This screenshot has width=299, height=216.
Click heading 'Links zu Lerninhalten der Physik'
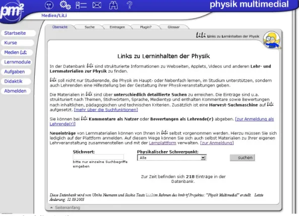point(163,56)
